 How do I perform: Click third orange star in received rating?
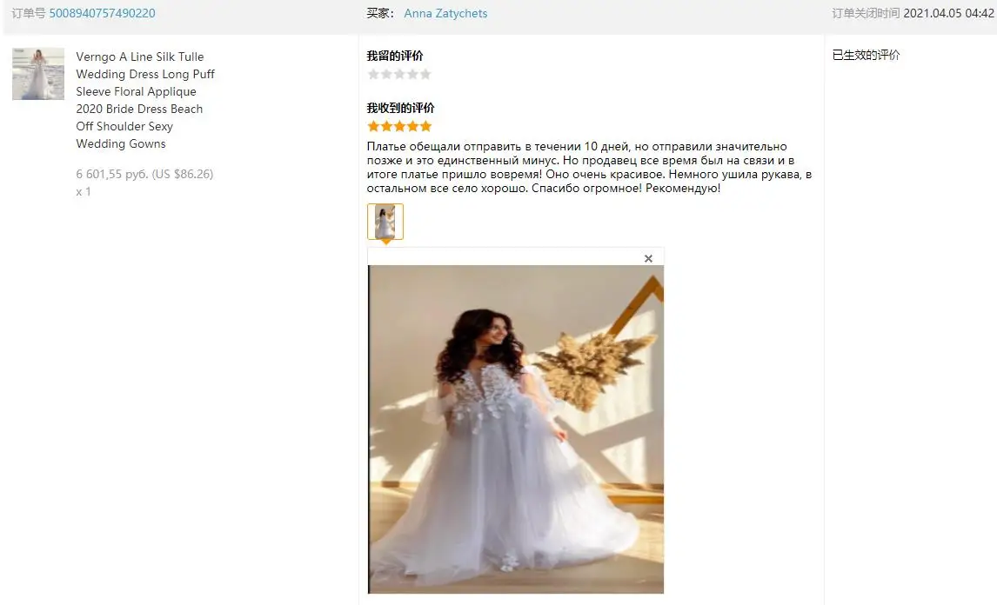[399, 126]
